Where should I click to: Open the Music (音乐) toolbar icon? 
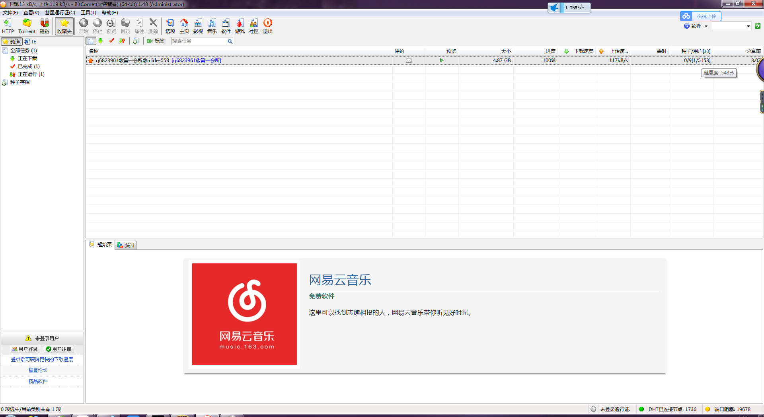click(x=212, y=26)
